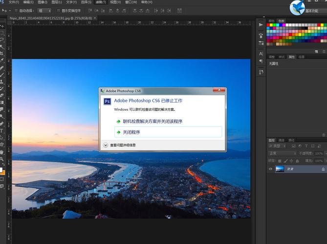
Task: Open the 图像(I) menu
Action: pos(43,2)
